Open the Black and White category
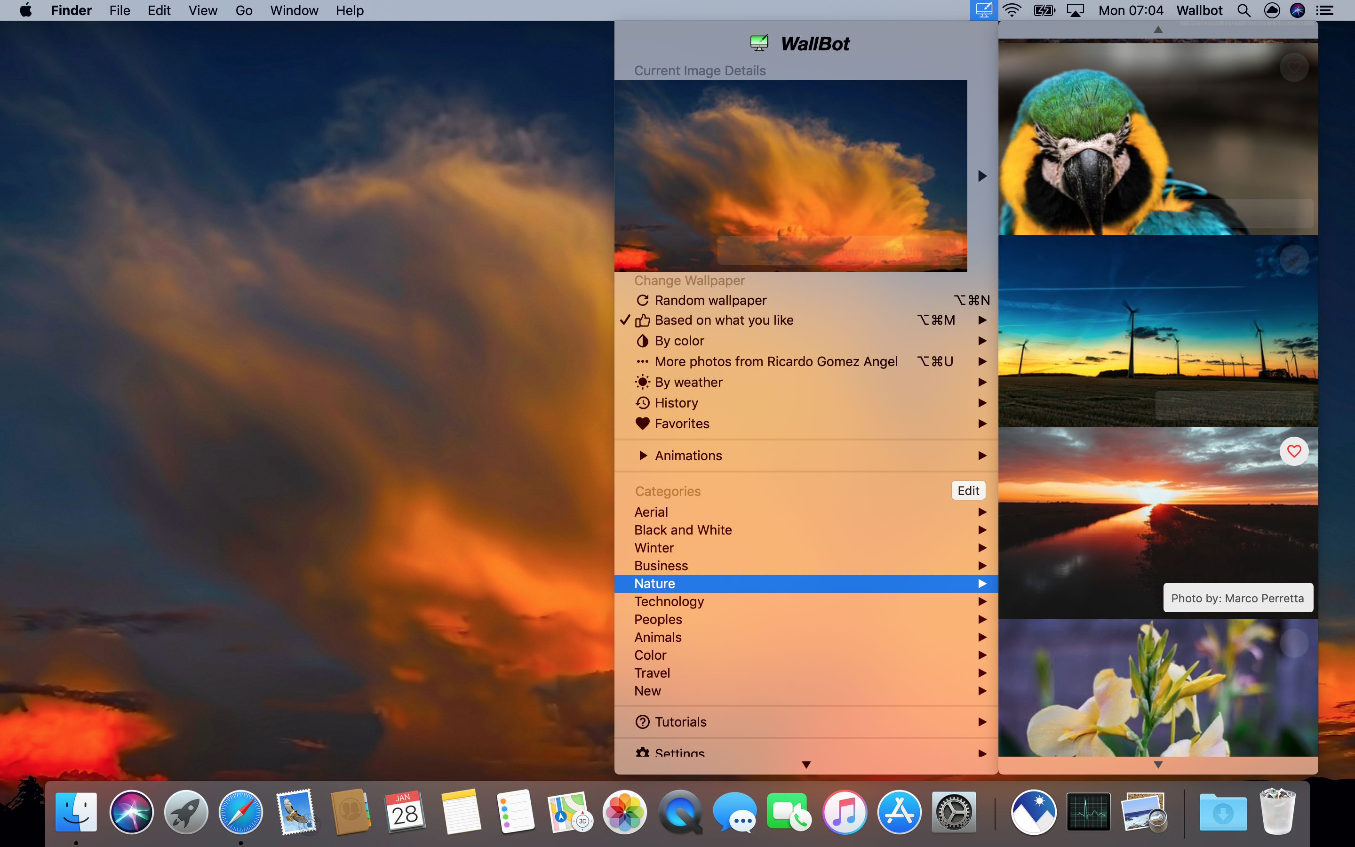Image resolution: width=1355 pixels, height=847 pixels. [x=806, y=530]
